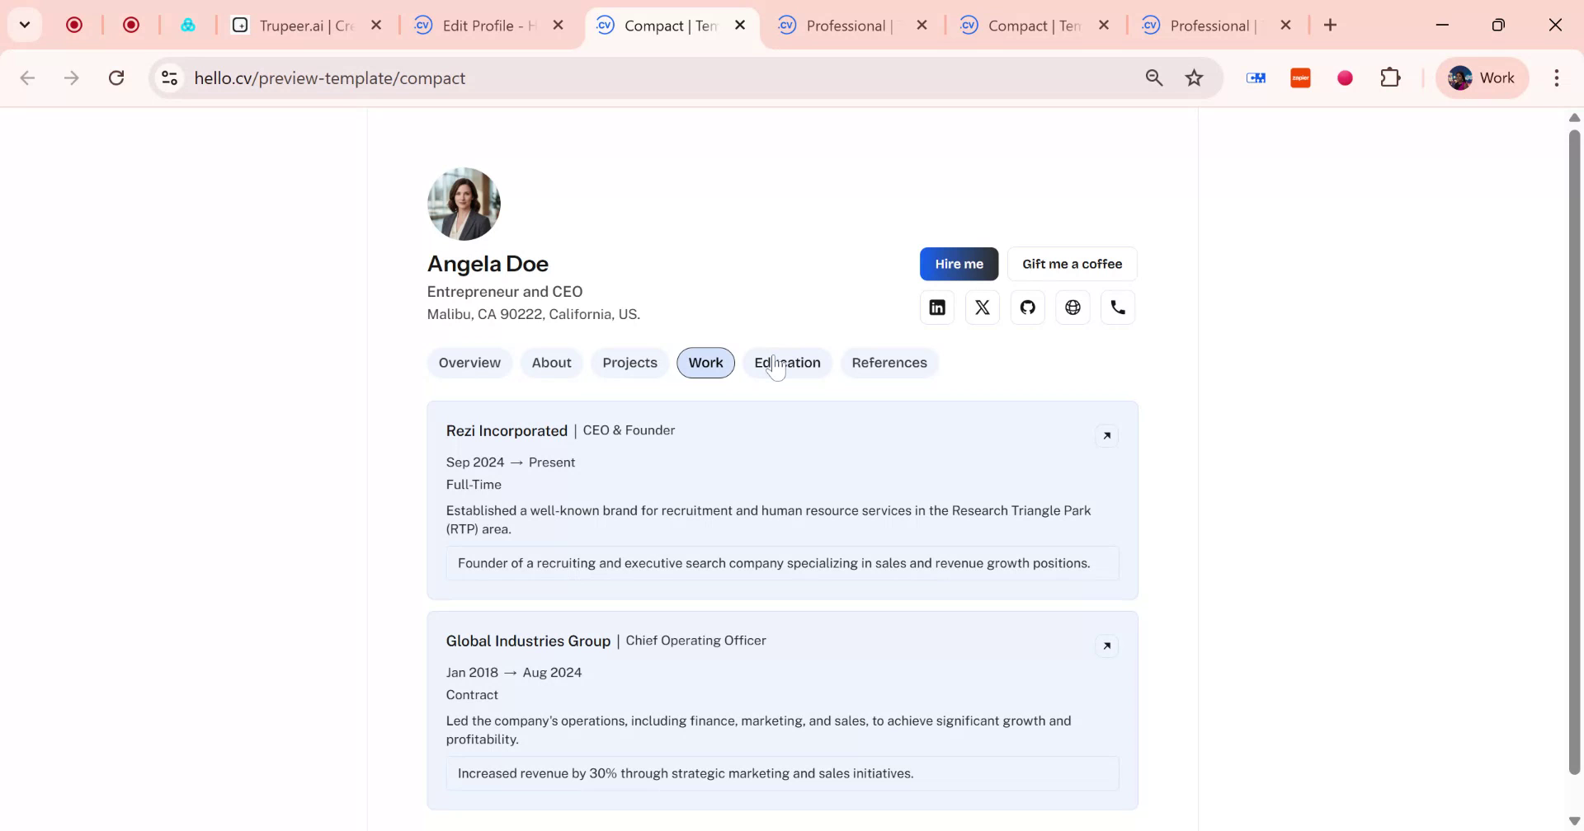Viewport: 1584px width, 831px height.
Task: Select the References section pill
Action: pos(889,363)
